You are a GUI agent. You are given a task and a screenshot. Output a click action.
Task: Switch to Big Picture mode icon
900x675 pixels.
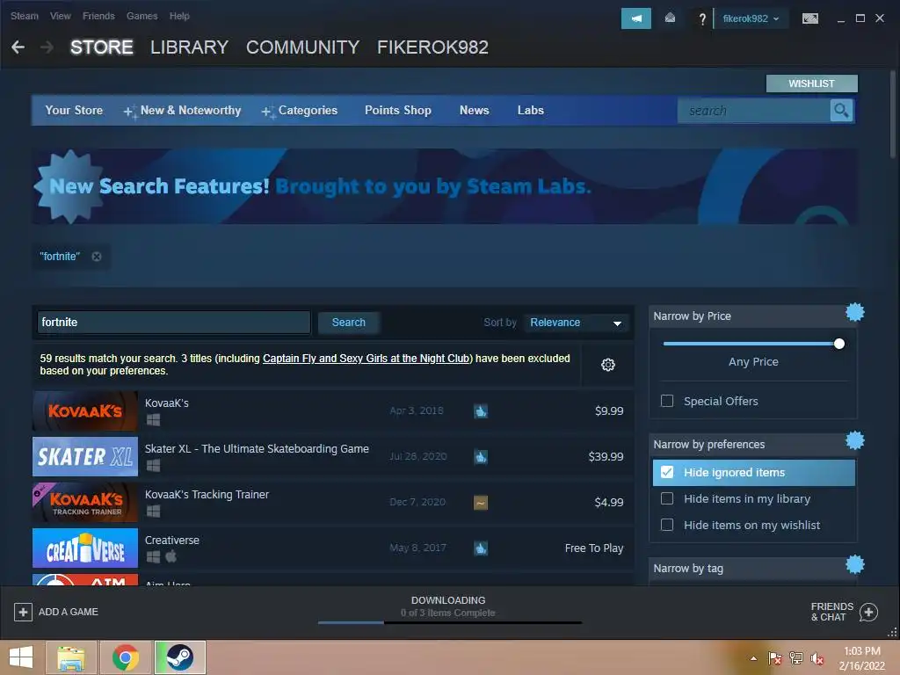(809, 18)
